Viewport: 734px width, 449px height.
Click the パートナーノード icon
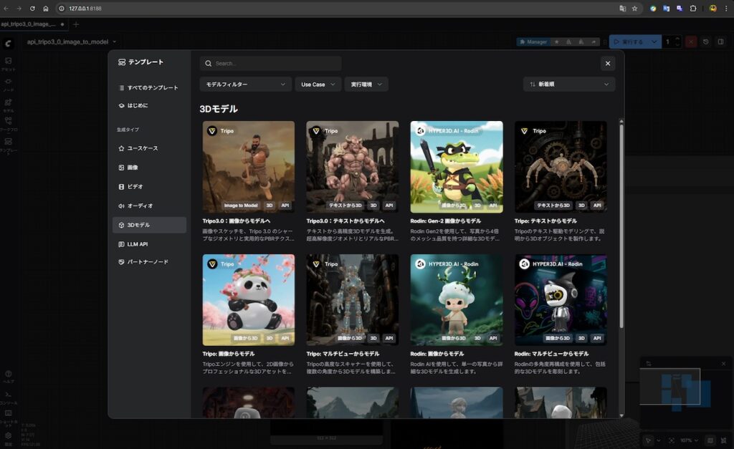121,262
